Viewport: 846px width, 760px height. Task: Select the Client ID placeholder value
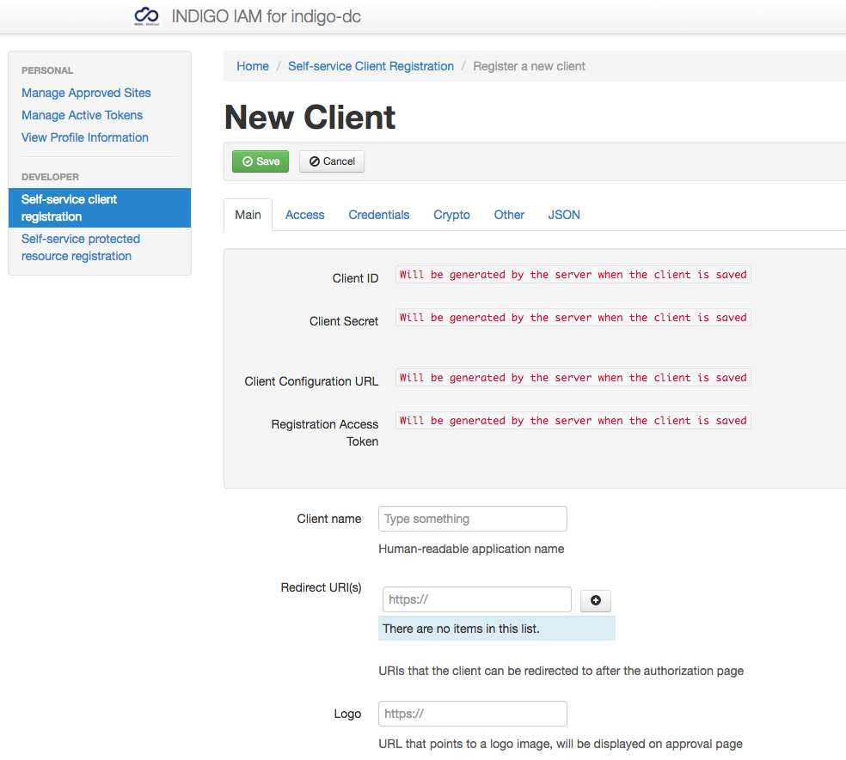(x=573, y=274)
